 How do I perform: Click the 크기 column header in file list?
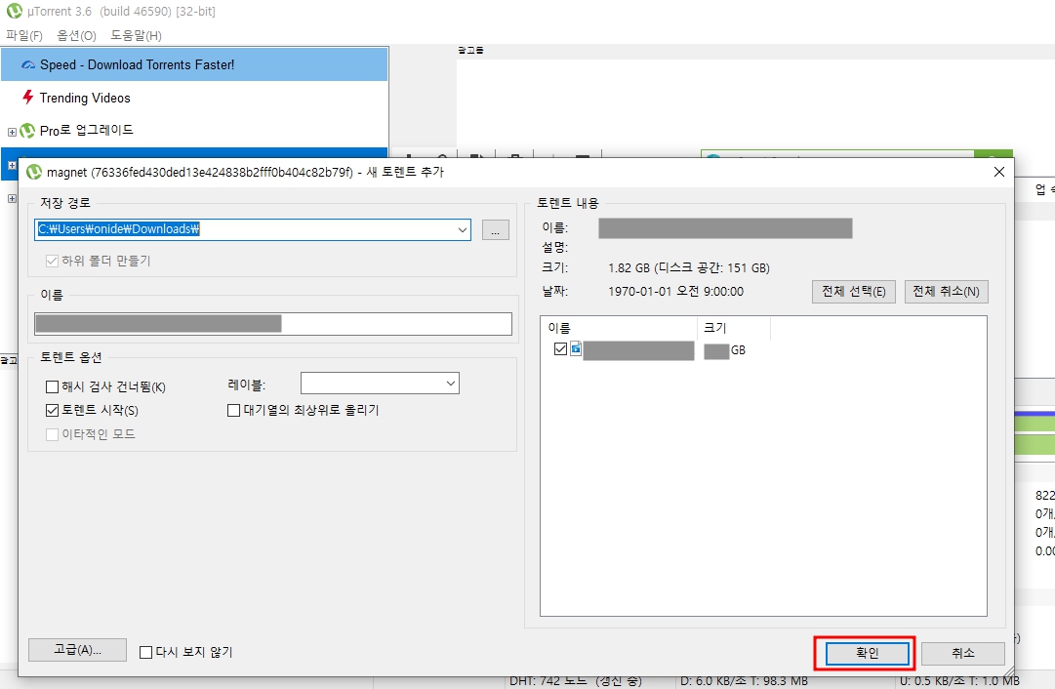(x=733, y=328)
